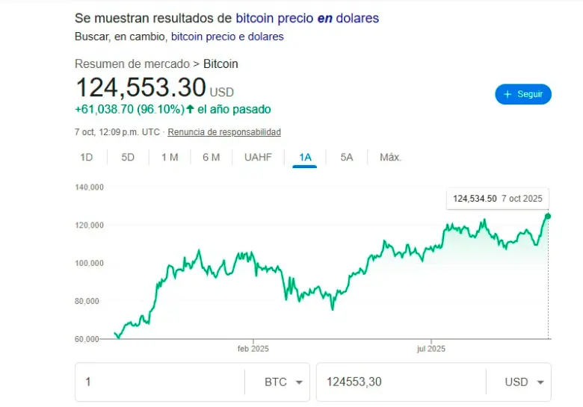583x407 pixels.
Task: Open the Renuncia de responsabilidad link
Action: 224,132
